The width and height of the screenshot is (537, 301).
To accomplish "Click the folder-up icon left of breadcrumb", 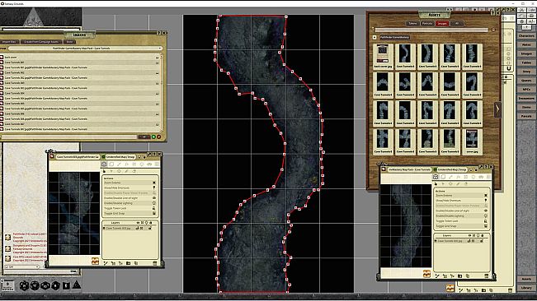I will point(374,37).
